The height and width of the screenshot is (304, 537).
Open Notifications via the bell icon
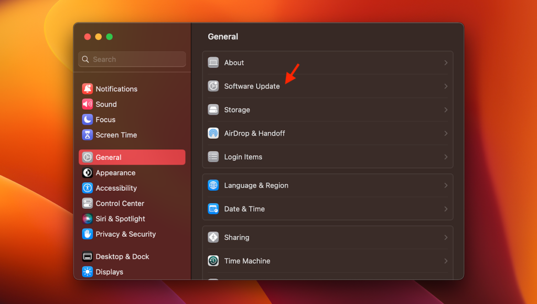click(87, 89)
